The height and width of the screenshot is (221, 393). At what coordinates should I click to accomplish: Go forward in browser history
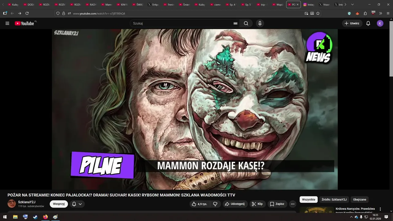click(20, 14)
